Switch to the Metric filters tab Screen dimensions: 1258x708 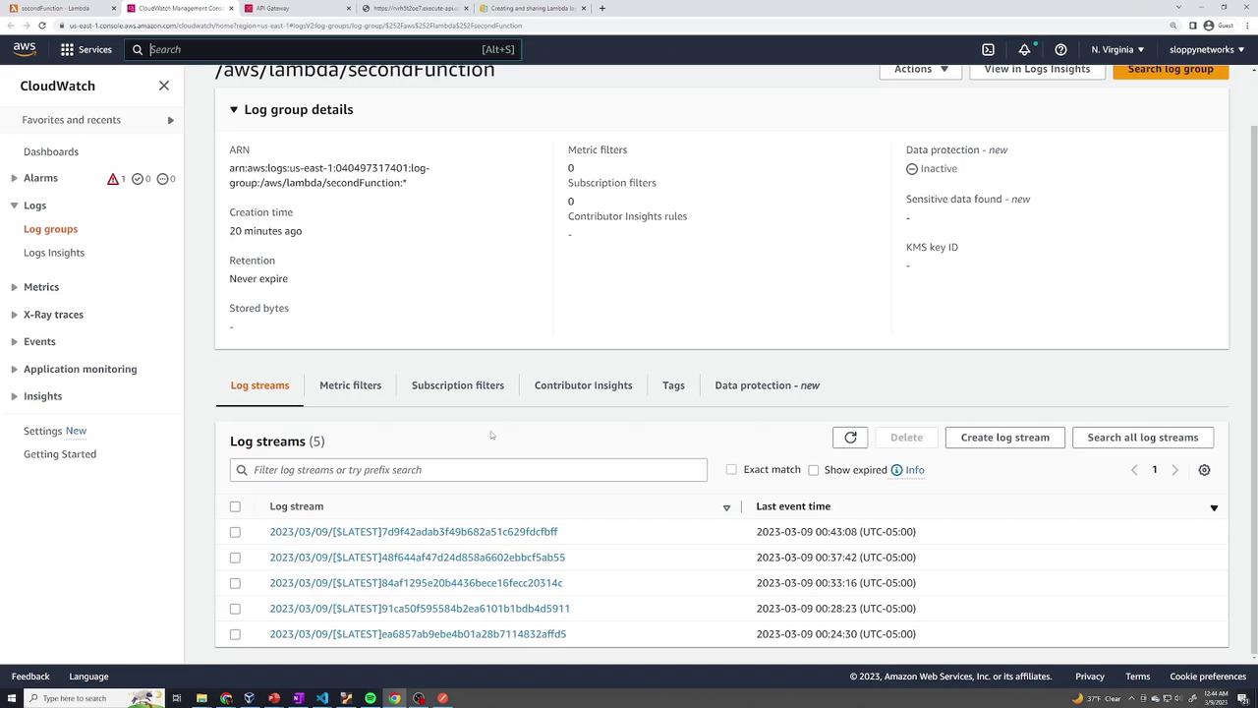click(x=350, y=385)
